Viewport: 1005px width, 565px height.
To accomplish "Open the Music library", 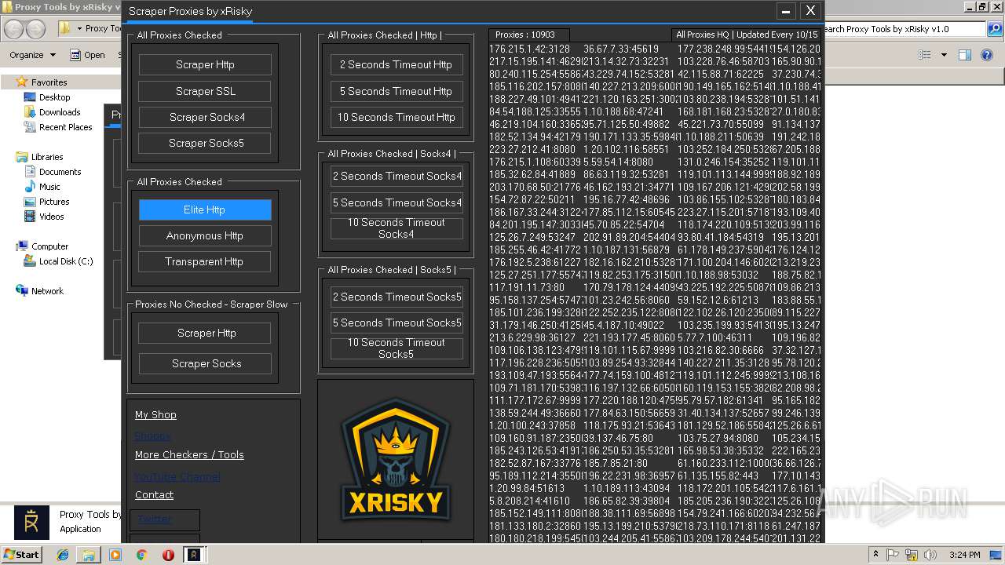I will [x=49, y=187].
